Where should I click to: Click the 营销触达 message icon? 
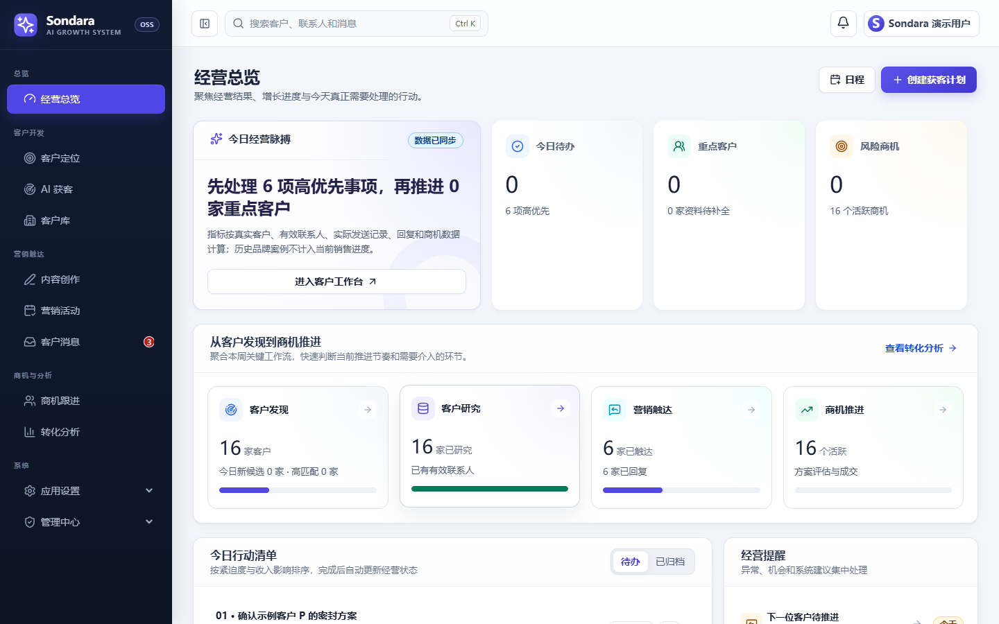click(615, 410)
